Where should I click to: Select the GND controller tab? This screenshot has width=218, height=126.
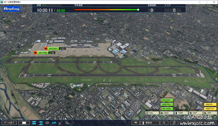166,113
